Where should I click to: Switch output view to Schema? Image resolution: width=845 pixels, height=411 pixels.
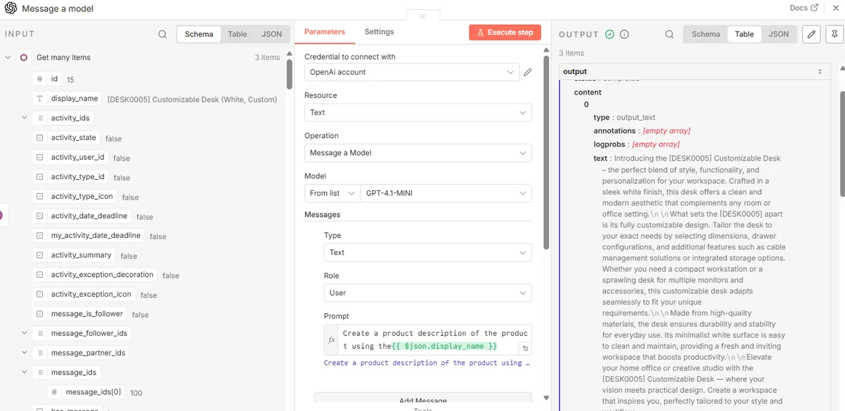click(706, 34)
